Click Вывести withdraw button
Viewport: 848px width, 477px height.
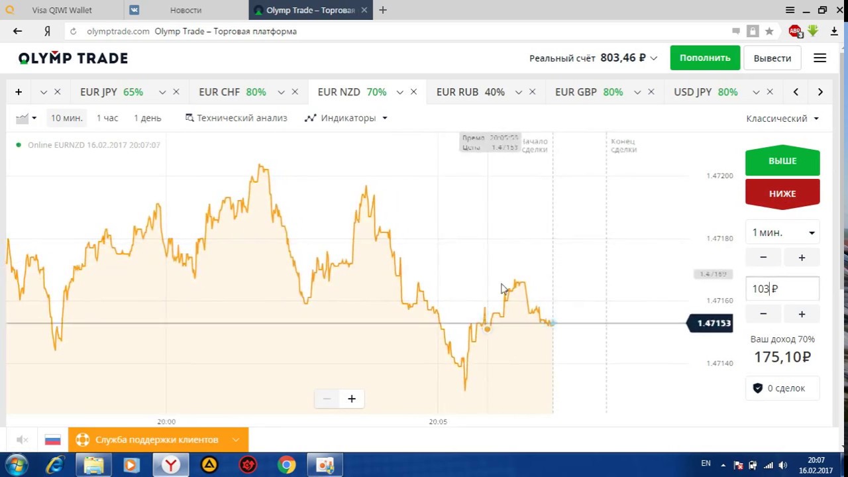pos(772,58)
